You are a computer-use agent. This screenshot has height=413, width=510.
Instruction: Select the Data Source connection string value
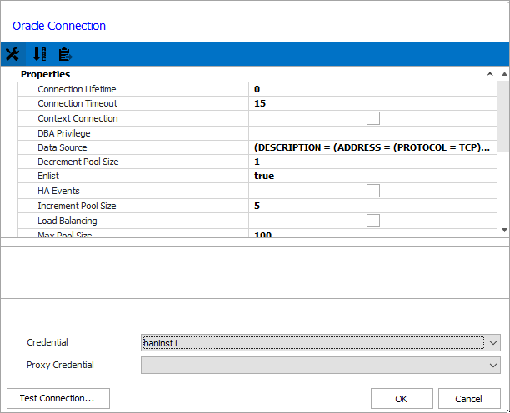pos(373,147)
